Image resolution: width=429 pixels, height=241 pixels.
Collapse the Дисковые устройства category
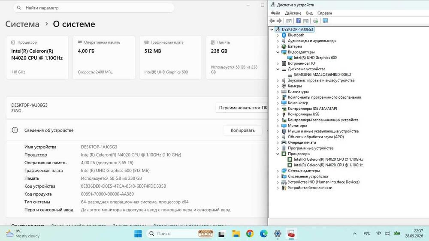(x=278, y=69)
